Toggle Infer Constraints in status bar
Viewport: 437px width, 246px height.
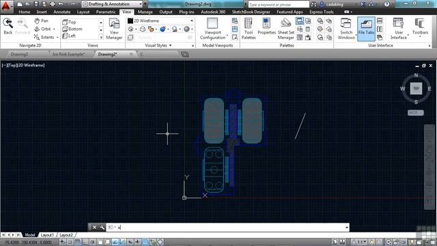click(x=62, y=242)
